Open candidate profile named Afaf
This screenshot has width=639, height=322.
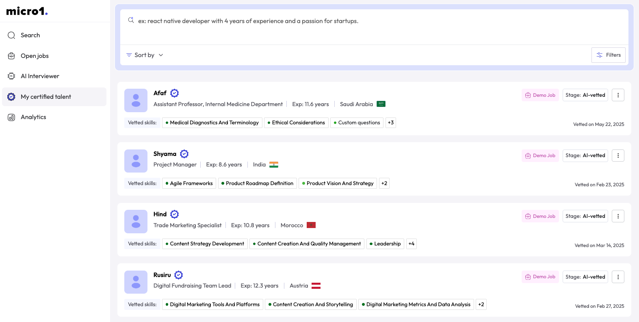click(160, 93)
